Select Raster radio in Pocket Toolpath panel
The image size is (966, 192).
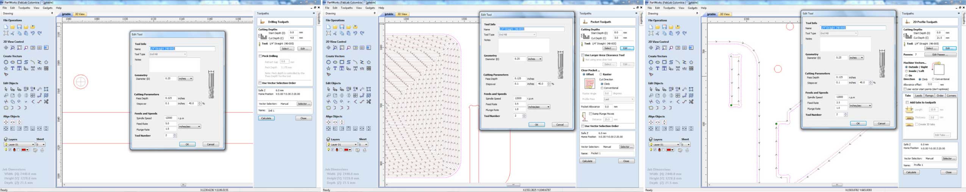click(x=601, y=75)
